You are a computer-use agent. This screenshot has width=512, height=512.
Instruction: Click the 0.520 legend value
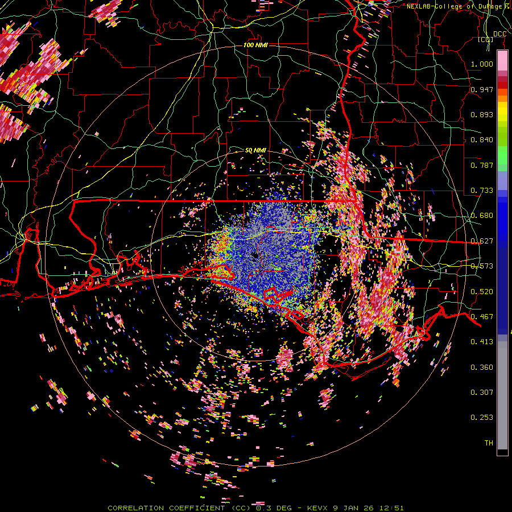(x=482, y=292)
